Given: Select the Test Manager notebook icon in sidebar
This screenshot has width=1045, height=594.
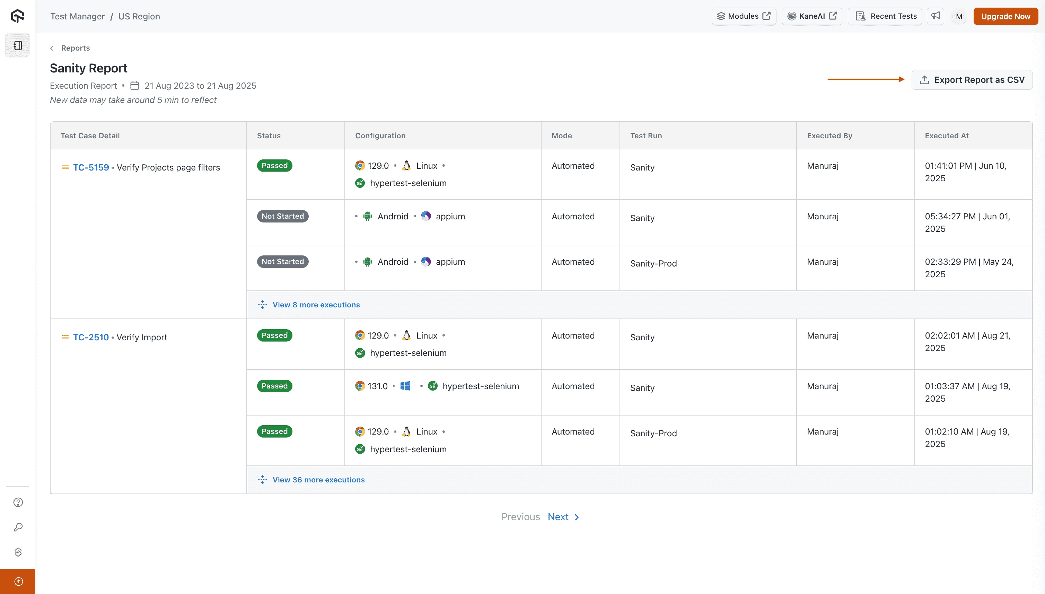Looking at the screenshot, I should point(17,45).
